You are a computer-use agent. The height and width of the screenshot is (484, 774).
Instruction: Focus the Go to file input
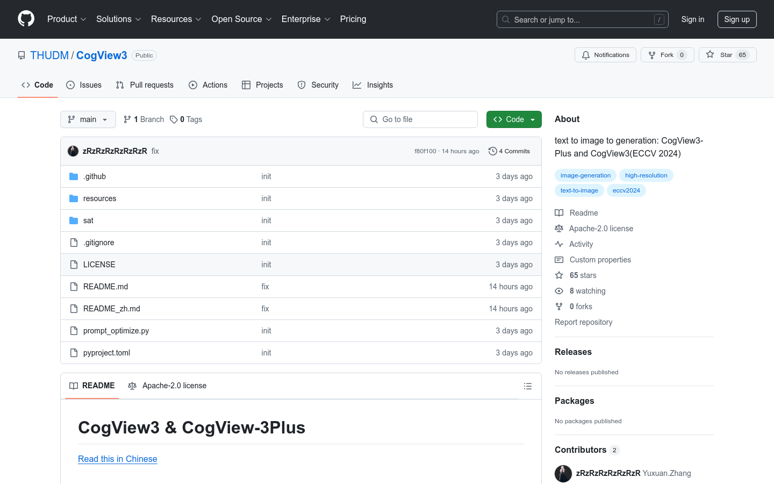point(420,119)
